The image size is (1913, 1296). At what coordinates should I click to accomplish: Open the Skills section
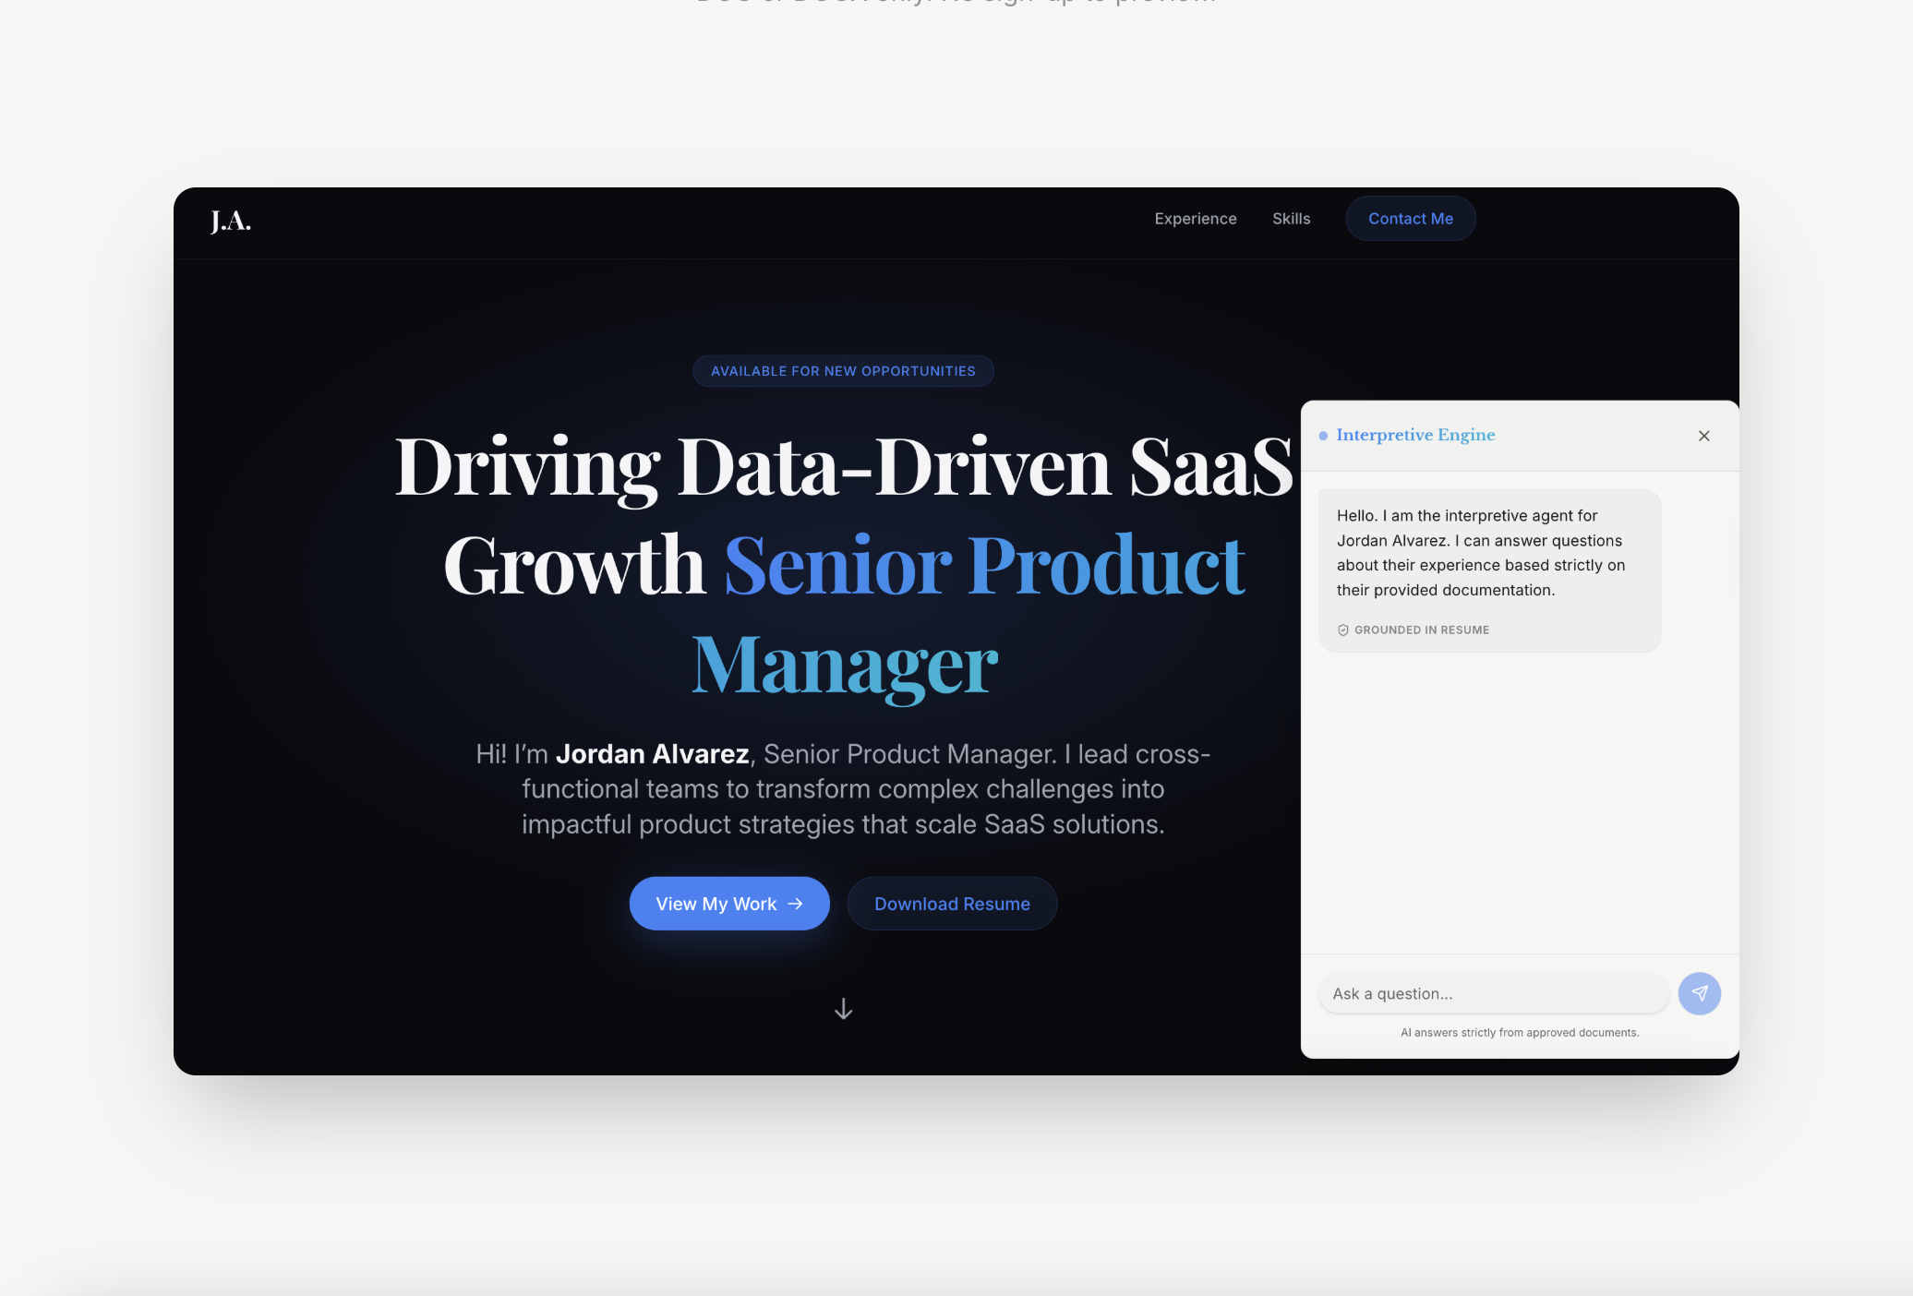point(1291,219)
